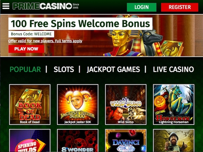Select the Gonzo explorer game tile
Viewport: 203px width, 152px height.
[174, 141]
